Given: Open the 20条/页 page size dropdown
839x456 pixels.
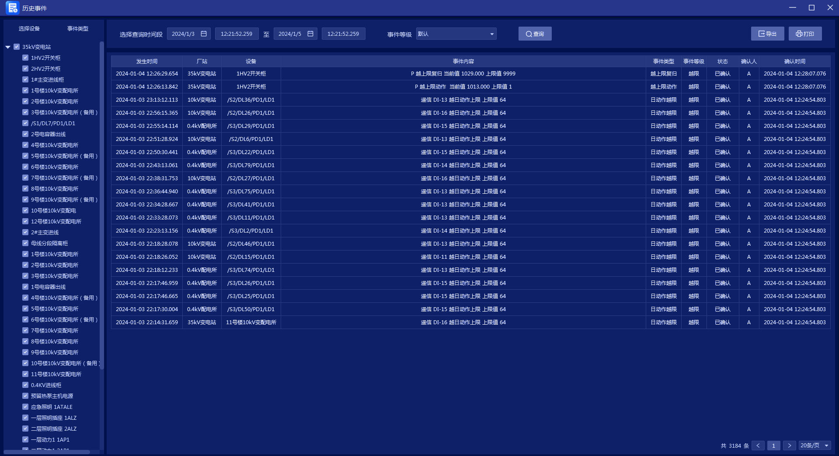Looking at the screenshot, I should tap(814, 446).
